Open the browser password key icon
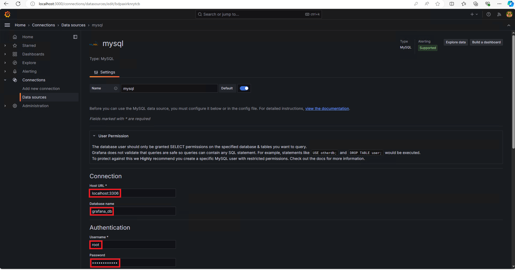Image resolution: width=515 pixels, height=270 pixels. click(416, 4)
